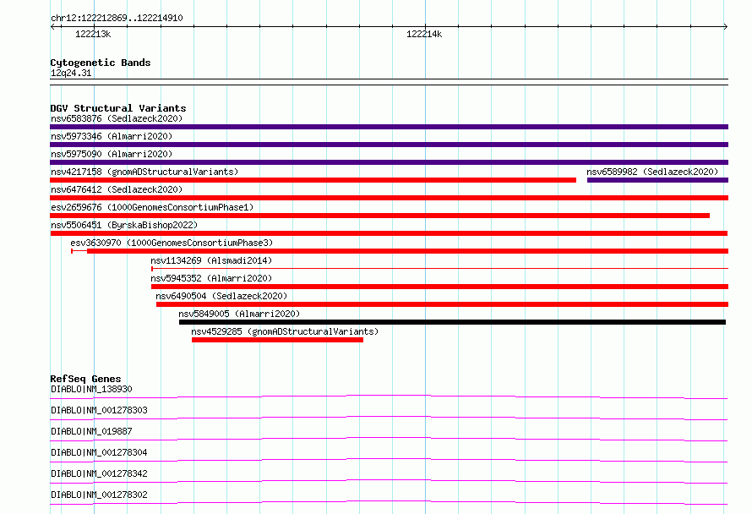Select the 12q24.31 band label

71,73
